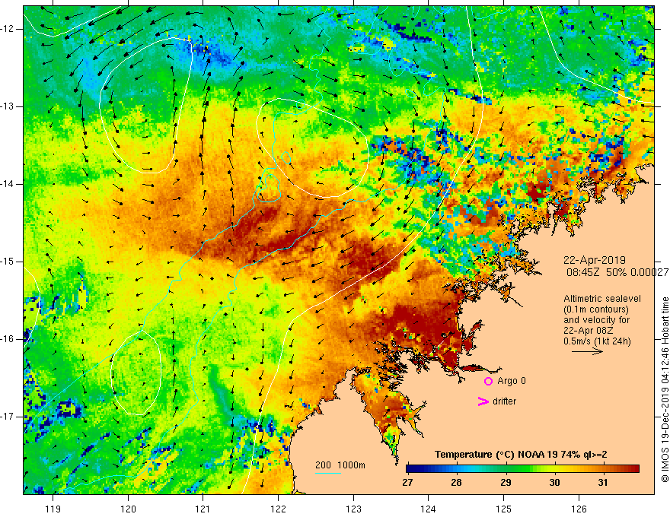Click the latitude label -15
This screenshot has width=670, height=517.
point(8,262)
